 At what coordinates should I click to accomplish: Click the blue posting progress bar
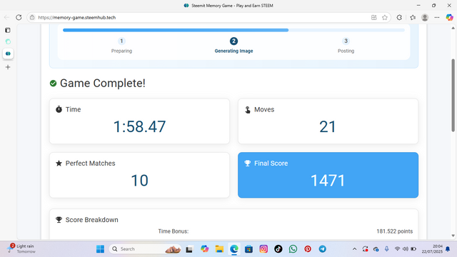point(176,30)
